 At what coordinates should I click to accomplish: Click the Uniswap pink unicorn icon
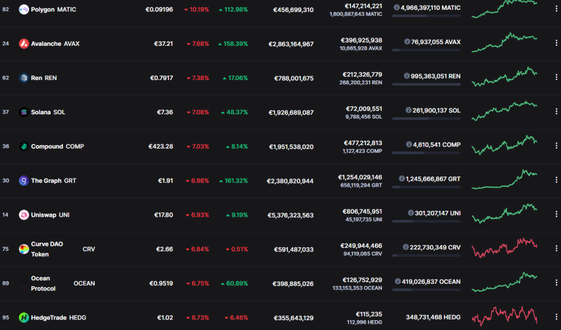point(23,215)
